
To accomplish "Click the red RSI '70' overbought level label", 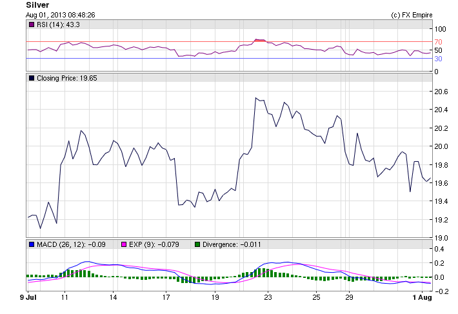I will tap(438, 42).
